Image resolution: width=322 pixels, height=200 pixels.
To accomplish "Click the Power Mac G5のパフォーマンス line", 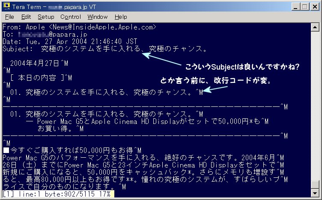I will [143, 158].
